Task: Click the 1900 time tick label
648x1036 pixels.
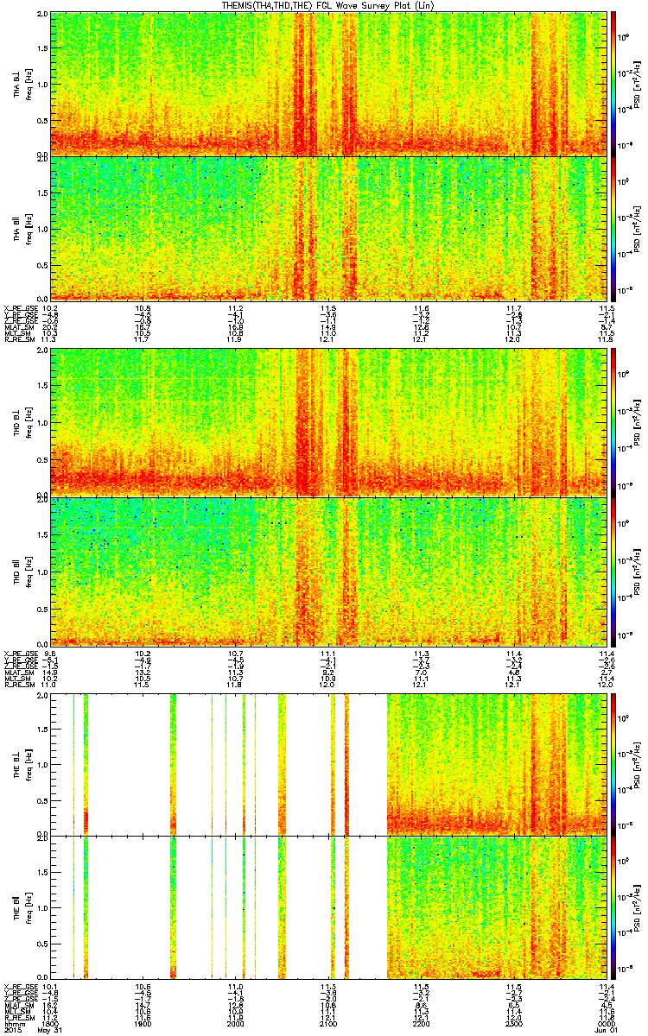Action: point(143,1022)
